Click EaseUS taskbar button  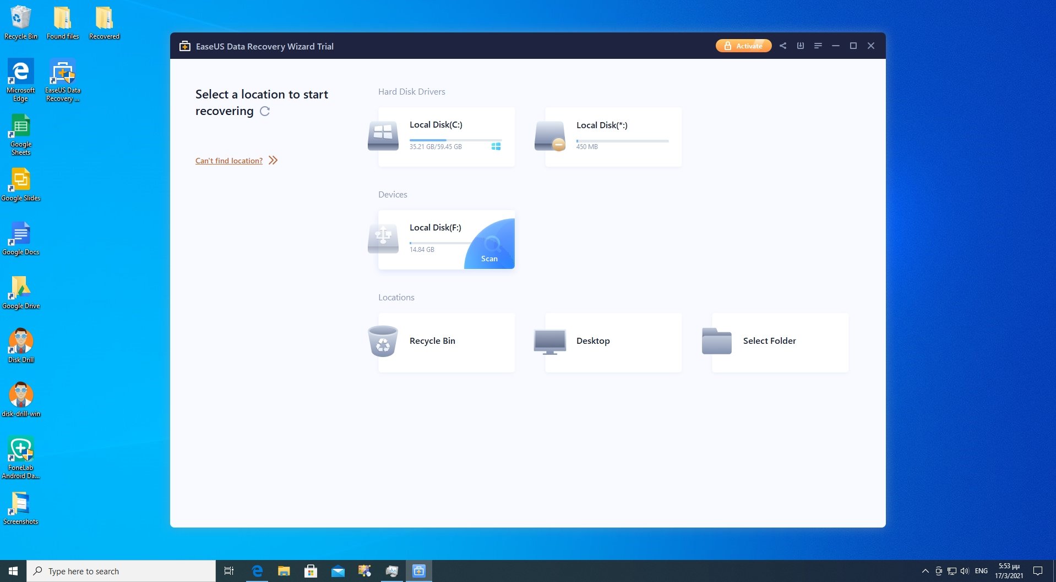419,571
